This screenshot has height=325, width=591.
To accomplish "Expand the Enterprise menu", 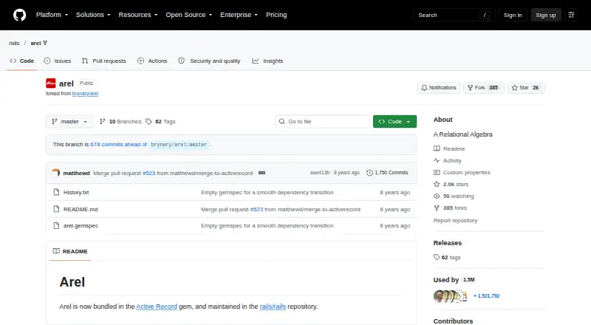I will (x=239, y=15).
